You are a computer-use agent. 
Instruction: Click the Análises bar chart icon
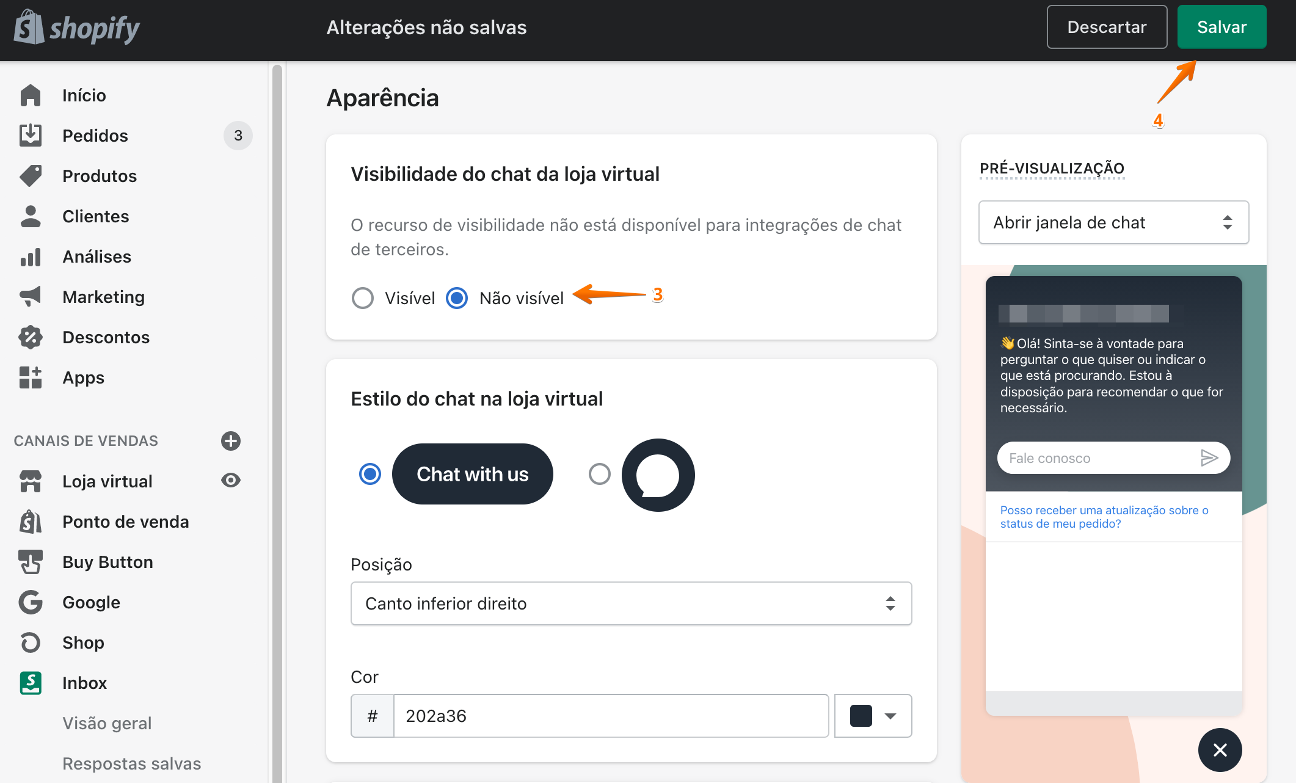click(x=31, y=257)
